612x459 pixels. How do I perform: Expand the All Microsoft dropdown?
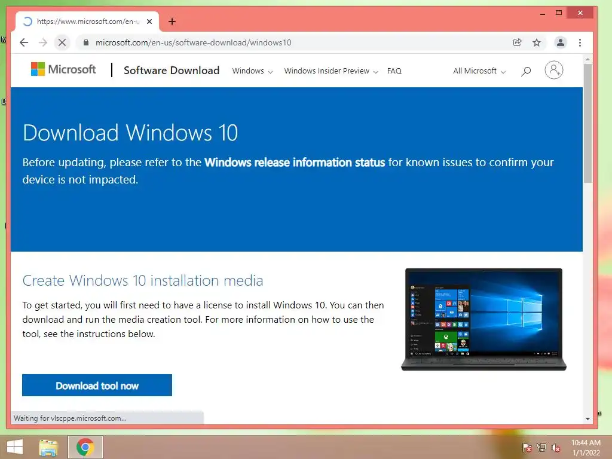pyautogui.click(x=479, y=71)
